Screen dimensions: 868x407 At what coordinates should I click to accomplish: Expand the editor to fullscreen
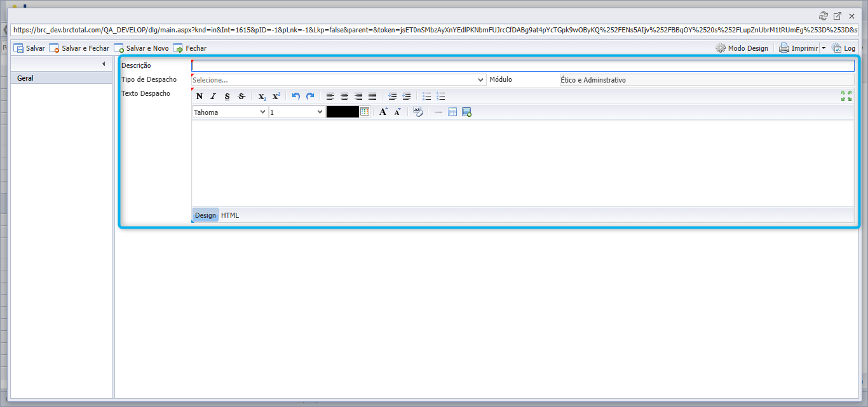point(846,96)
